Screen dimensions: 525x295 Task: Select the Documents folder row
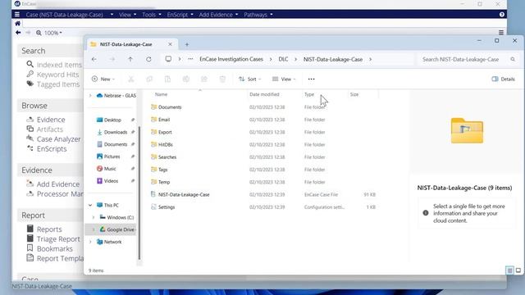pos(263,107)
